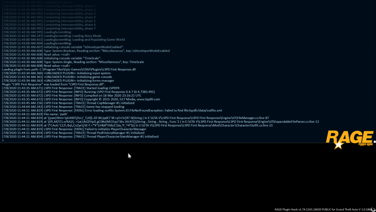Select the 'Completing interoperability, phase 1' line
Image resolution: width=376 pixels, height=212 pixels.
tap(49, 6)
